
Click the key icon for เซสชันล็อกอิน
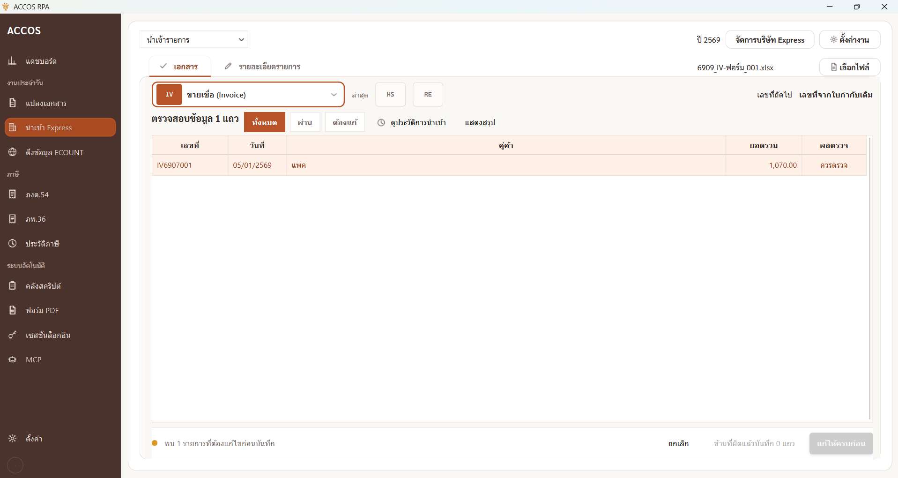click(13, 335)
